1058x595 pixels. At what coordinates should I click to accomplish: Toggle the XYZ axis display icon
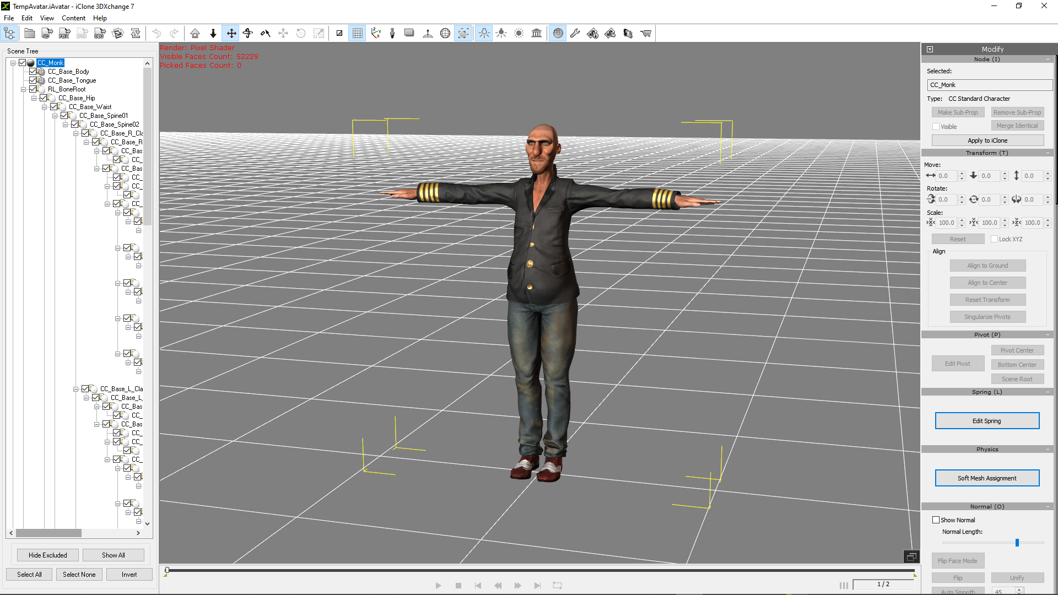376,34
